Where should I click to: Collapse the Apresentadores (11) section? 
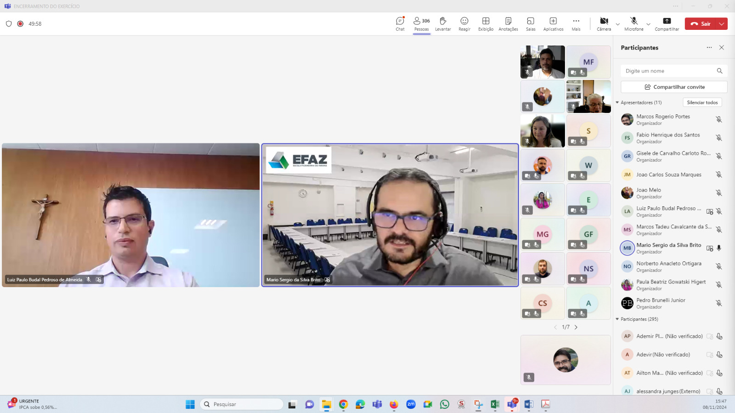617,102
